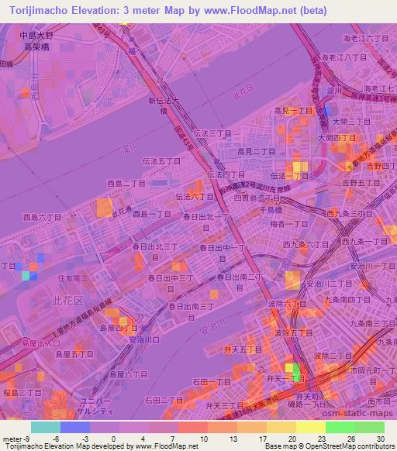Click the 弁天一丁目 map label
This screenshot has height=451, width=397.
285,379
